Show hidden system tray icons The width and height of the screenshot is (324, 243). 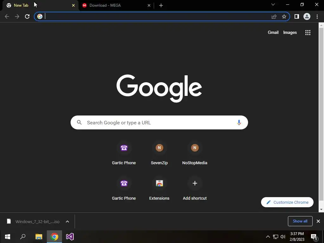[268, 237]
